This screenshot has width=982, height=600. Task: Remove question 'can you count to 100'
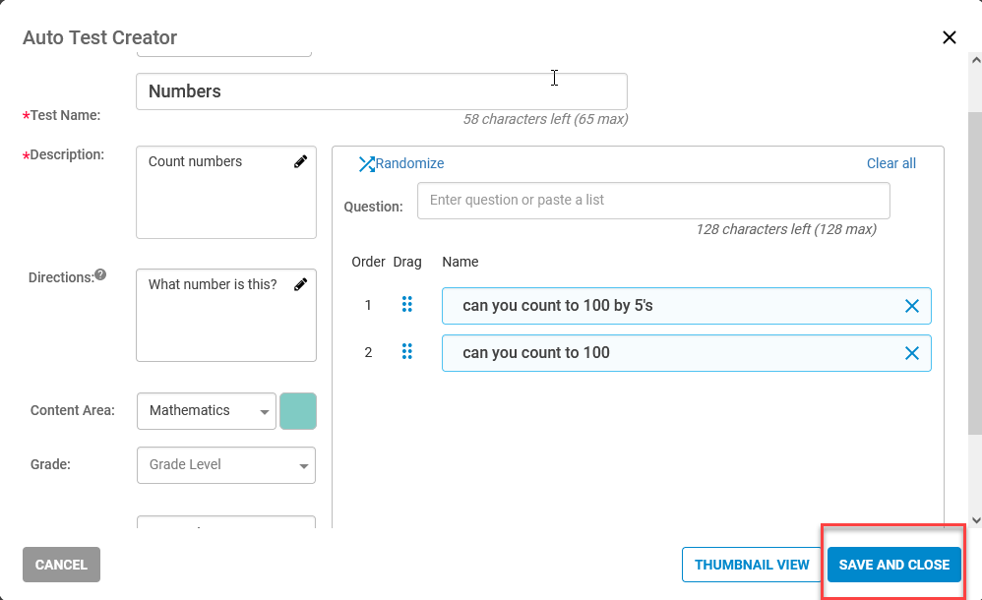pos(912,353)
